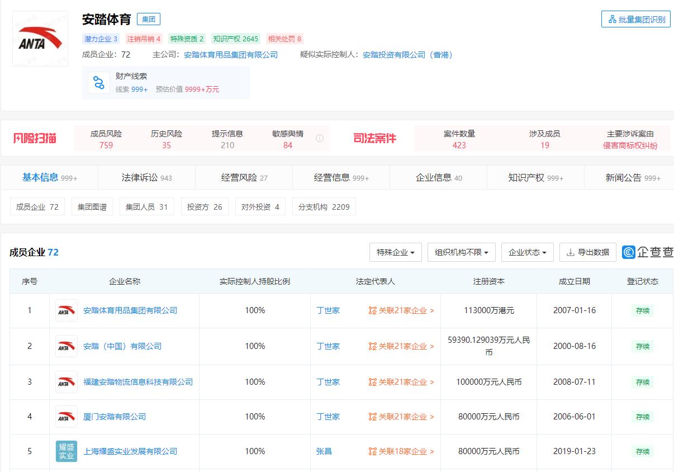
Task: Open the 特殊企业 filter dropdown
Action: pyautogui.click(x=395, y=252)
